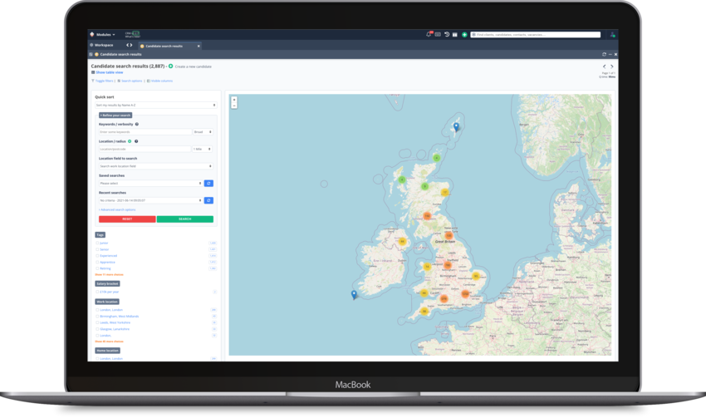The width and height of the screenshot is (706, 418).
Task: Click green Create a new candidate icon
Action: click(x=170, y=66)
